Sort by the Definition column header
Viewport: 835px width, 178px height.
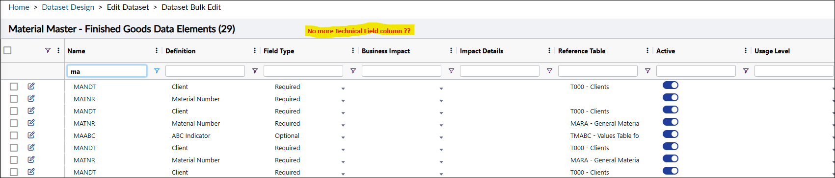[x=181, y=51]
